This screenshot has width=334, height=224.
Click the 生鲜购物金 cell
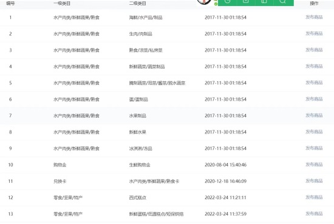coord(140,165)
